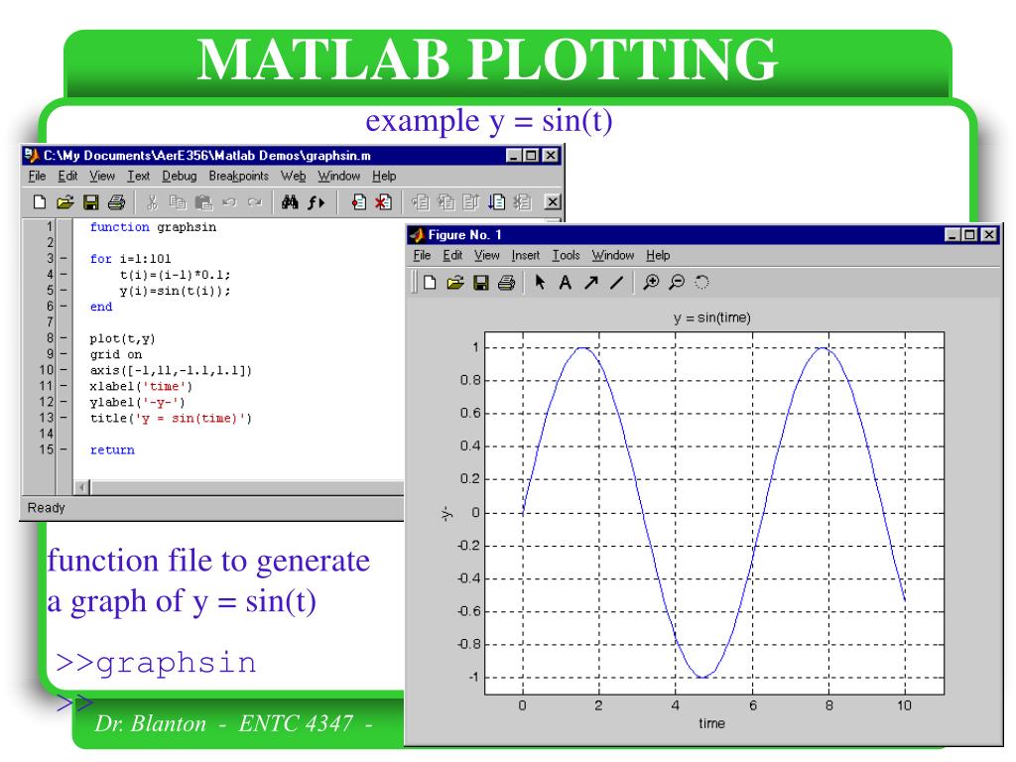Open View menu in Figure No. 1
This screenshot has width=1016, height=762.
(x=486, y=255)
